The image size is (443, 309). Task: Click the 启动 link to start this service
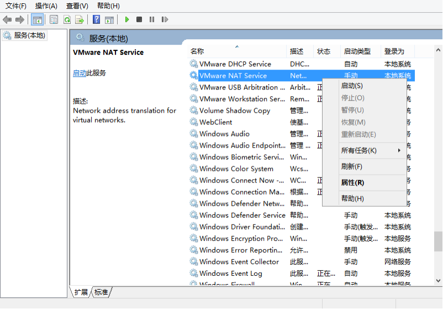coord(80,73)
